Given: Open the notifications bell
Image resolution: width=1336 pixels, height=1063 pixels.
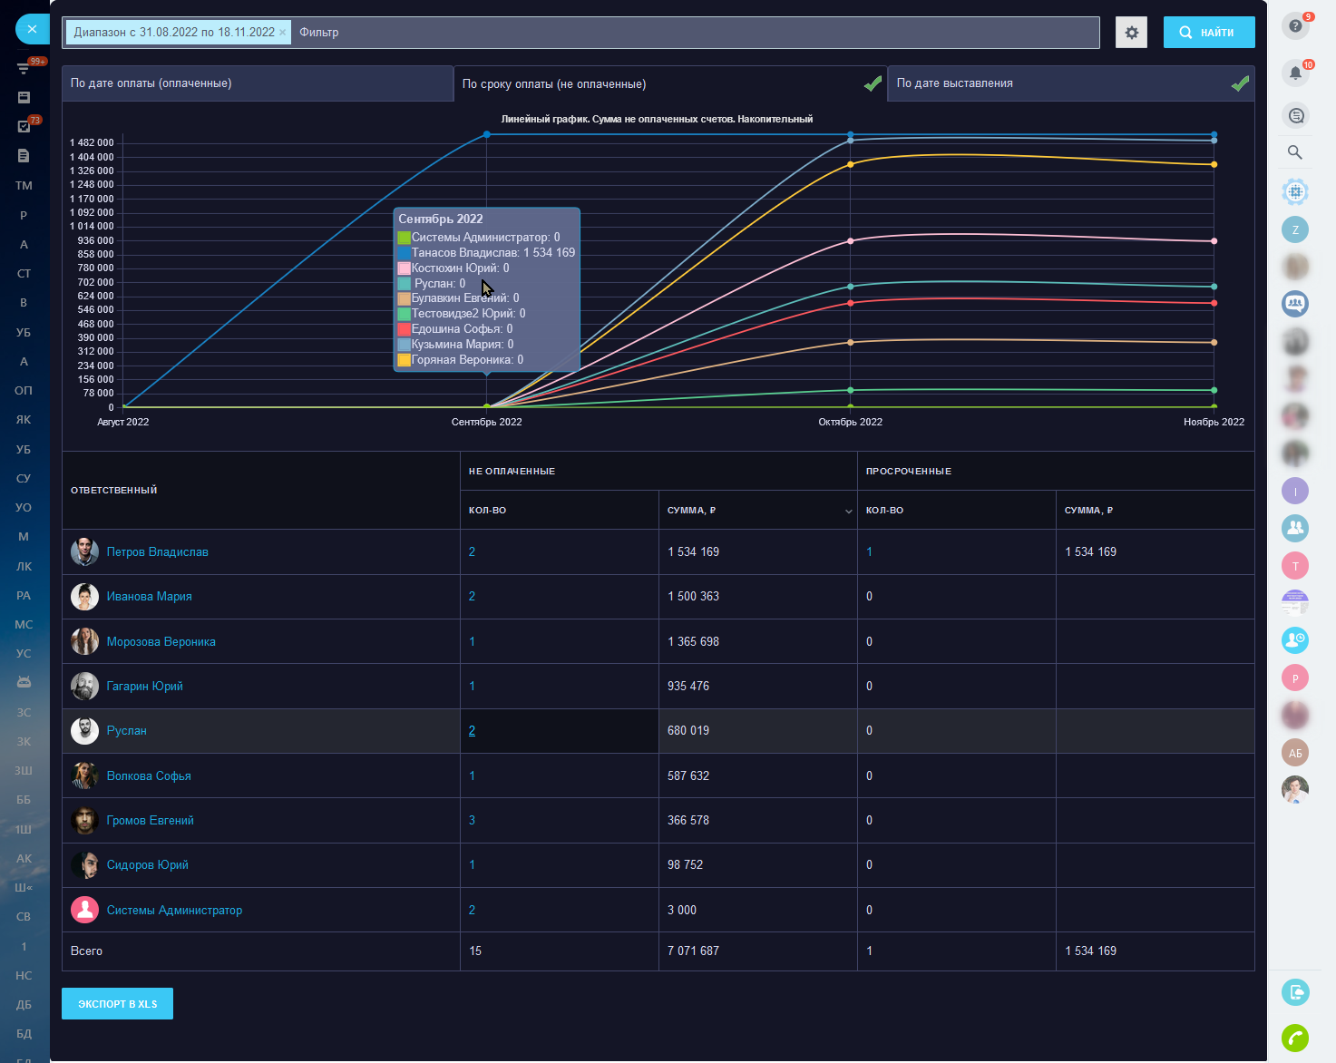Looking at the screenshot, I should coord(1295,73).
